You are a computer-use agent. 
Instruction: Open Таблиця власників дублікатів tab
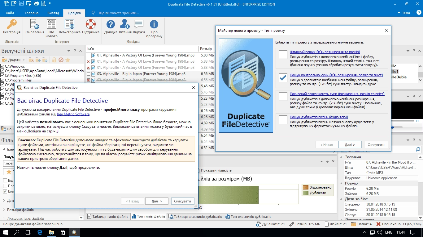pyautogui.click(x=195, y=217)
